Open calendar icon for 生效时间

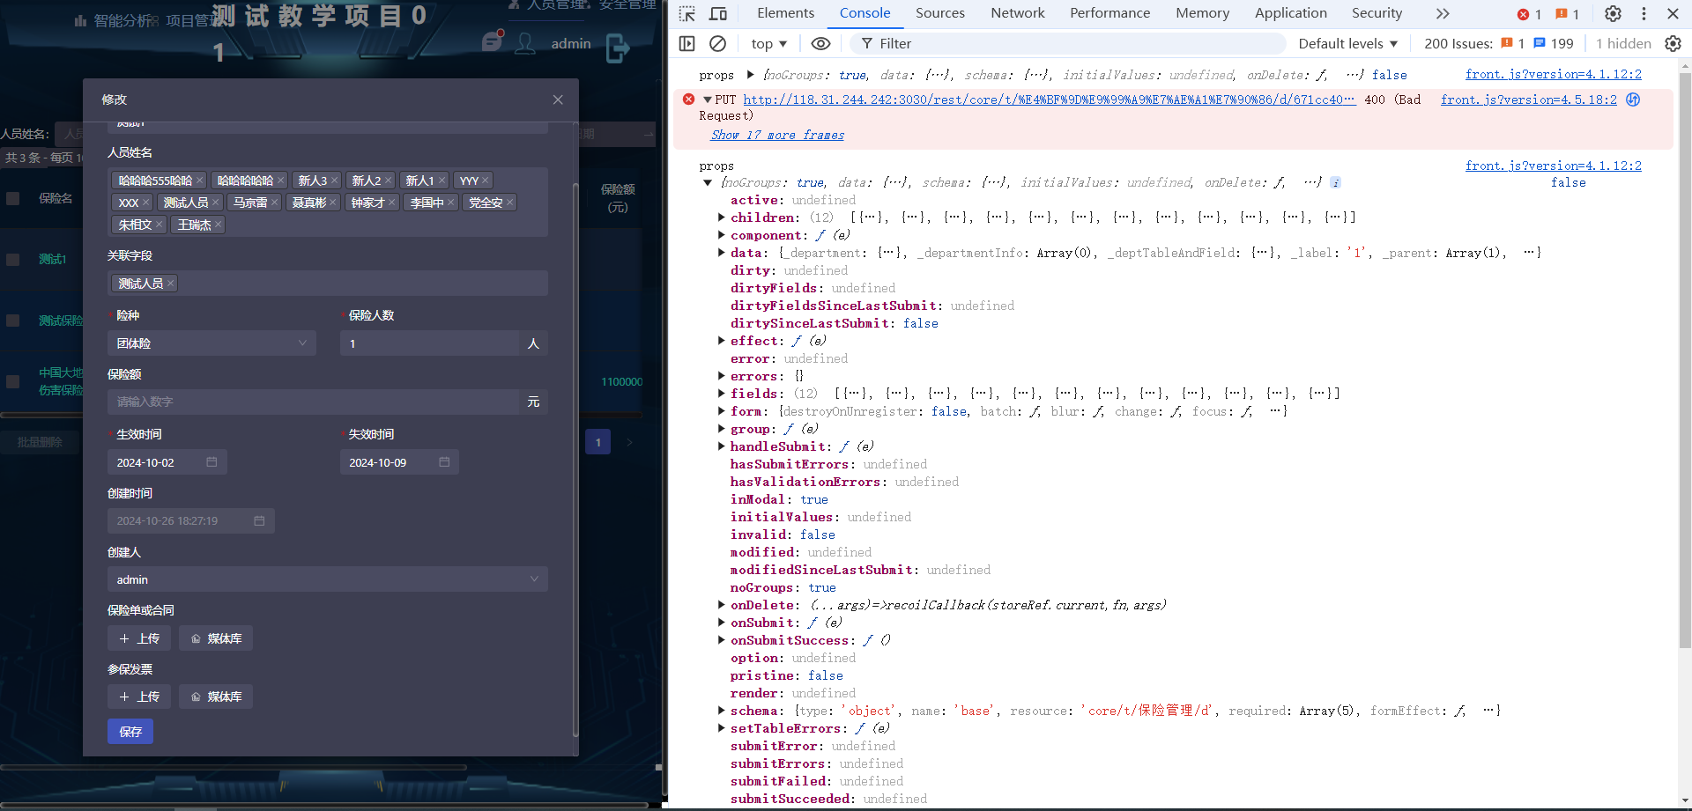point(211,462)
